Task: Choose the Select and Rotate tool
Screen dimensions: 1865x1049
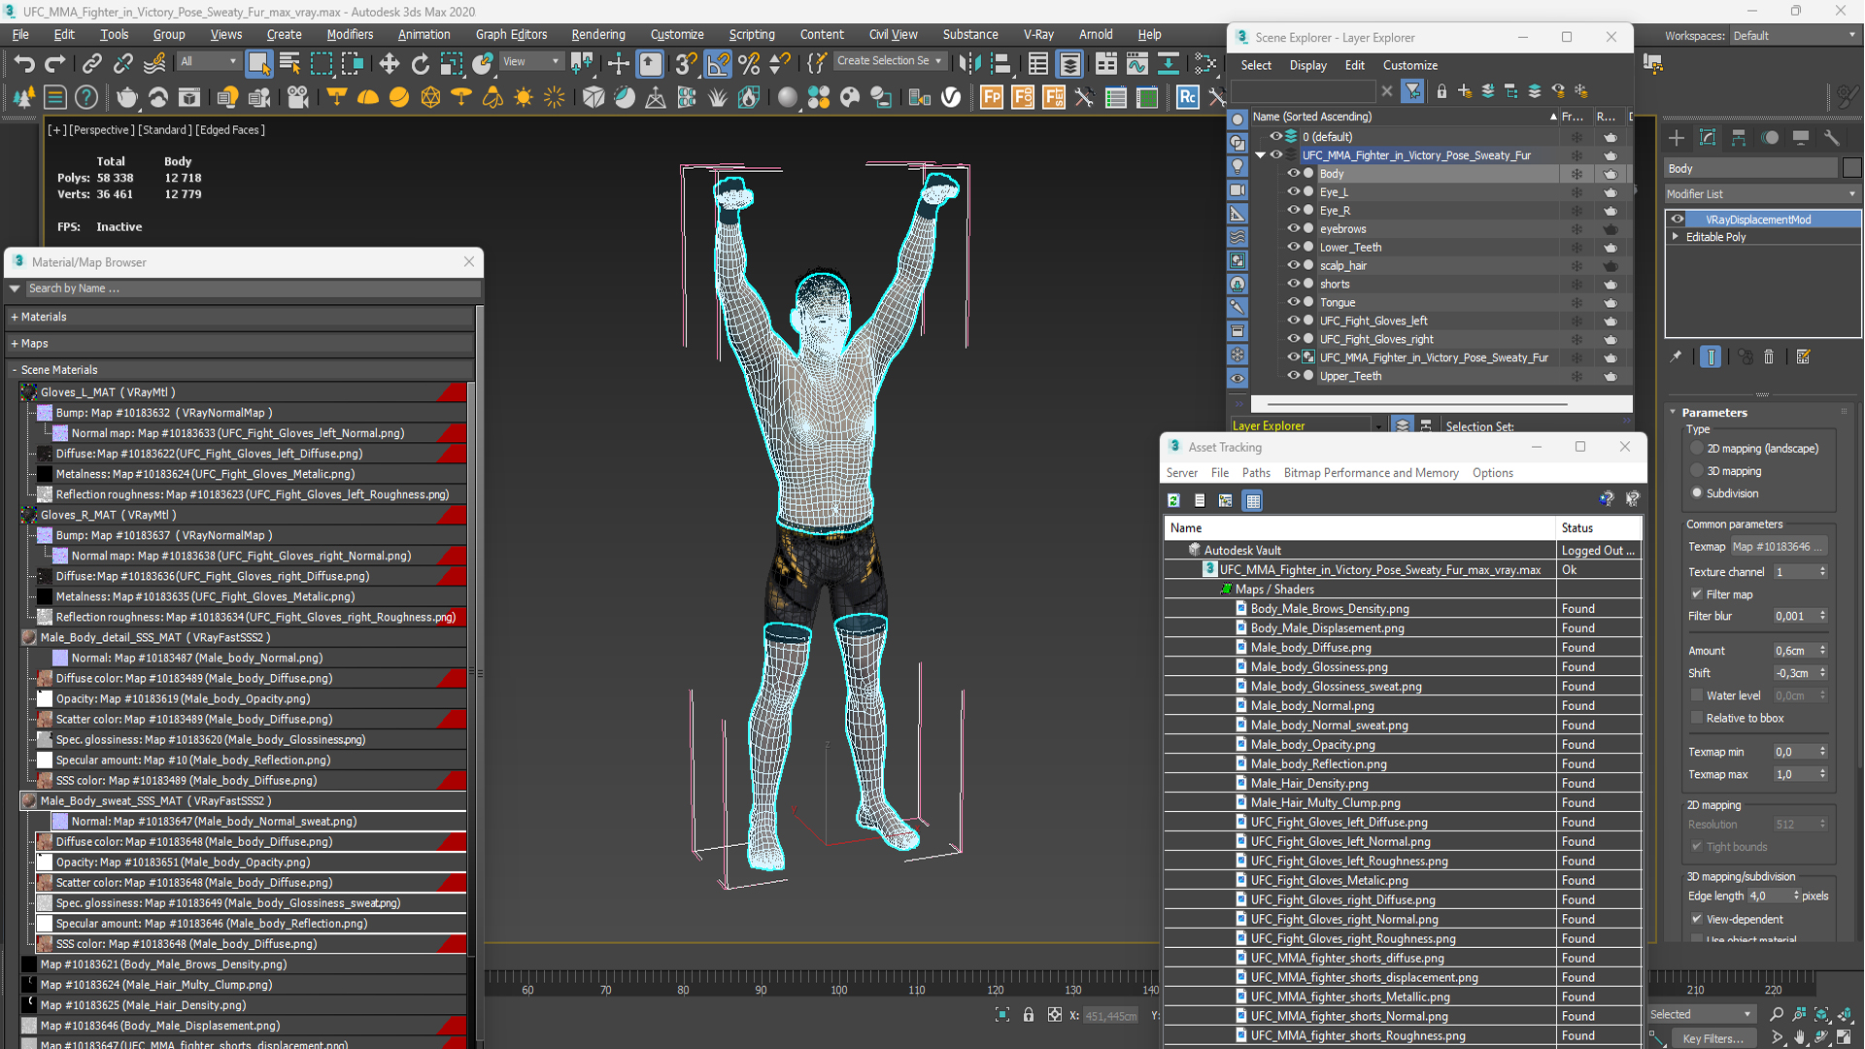Action: 420,64
